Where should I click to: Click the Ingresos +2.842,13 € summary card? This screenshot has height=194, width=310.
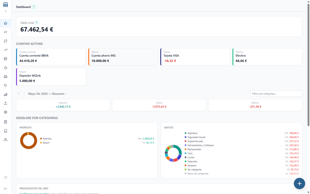(63, 105)
